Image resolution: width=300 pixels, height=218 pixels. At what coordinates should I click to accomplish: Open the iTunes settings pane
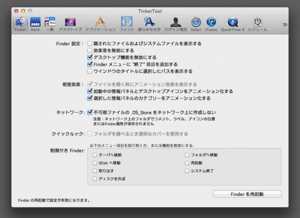click(x=211, y=24)
